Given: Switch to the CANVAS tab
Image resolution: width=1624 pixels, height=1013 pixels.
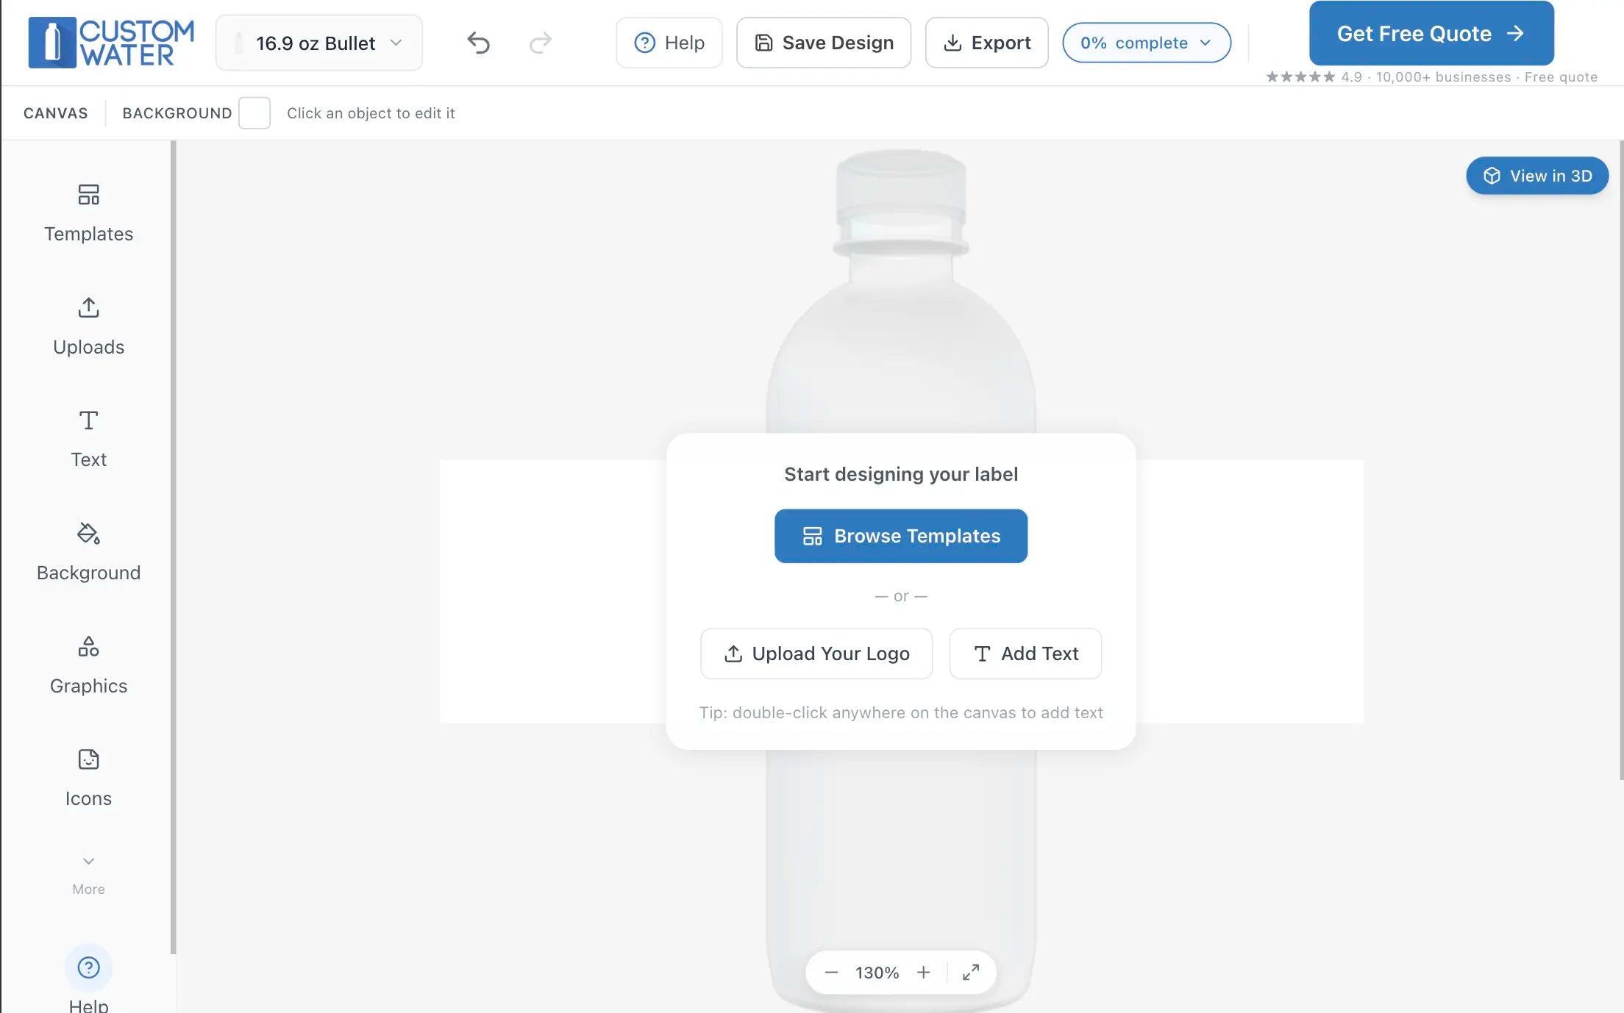Looking at the screenshot, I should 55,112.
